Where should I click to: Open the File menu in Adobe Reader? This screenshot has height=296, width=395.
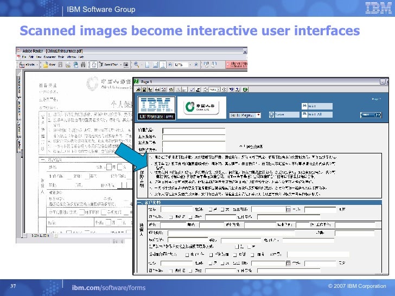tap(24, 57)
